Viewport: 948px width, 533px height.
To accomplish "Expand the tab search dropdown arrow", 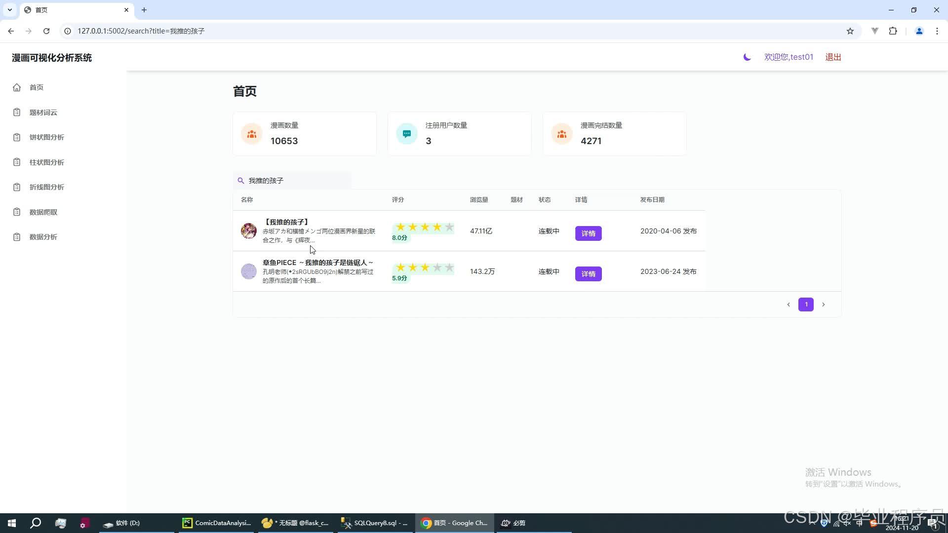I will 9,10.
